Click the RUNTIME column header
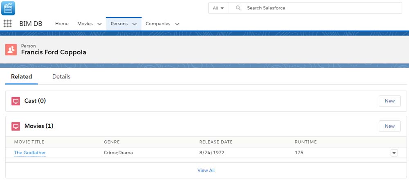The width and height of the screenshot is (409, 182). tap(306, 142)
